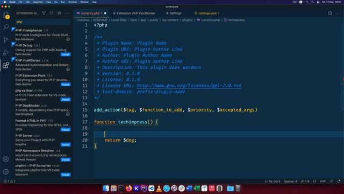Change file encoding UTF-8 in status bar

(305, 181)
